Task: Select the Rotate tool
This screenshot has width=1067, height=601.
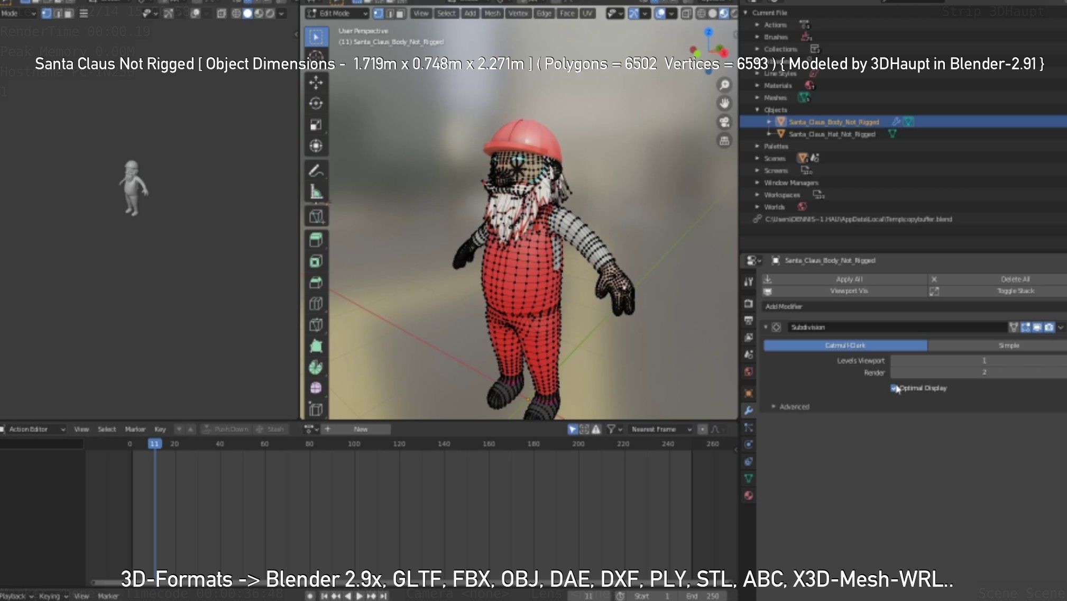Action: click(x=316, y=104)
